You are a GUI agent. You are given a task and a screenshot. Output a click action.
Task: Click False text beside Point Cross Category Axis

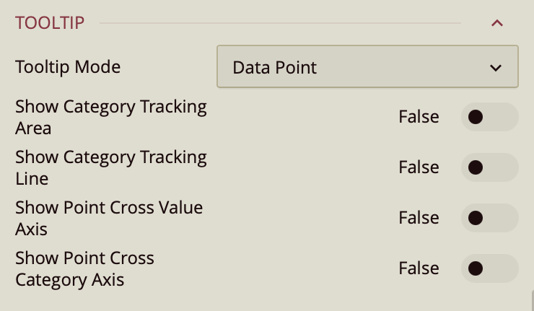(x=419, y=268)
